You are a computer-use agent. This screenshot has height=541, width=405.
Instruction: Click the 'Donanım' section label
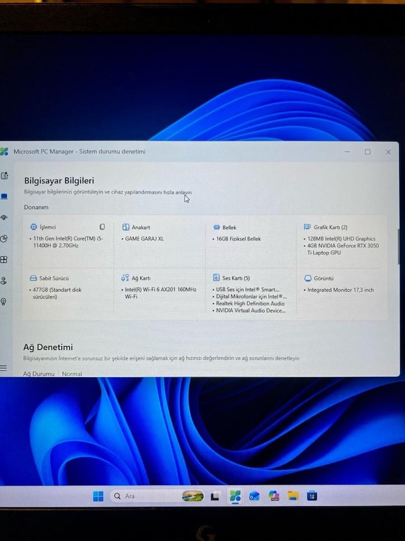click(x=36, y=207)
